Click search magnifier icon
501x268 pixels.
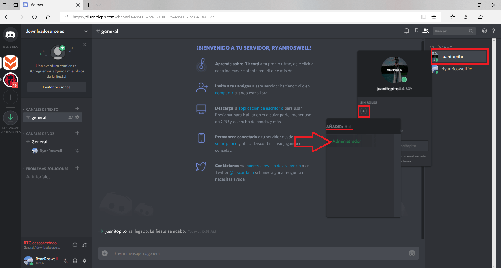[x=471, y=31]
